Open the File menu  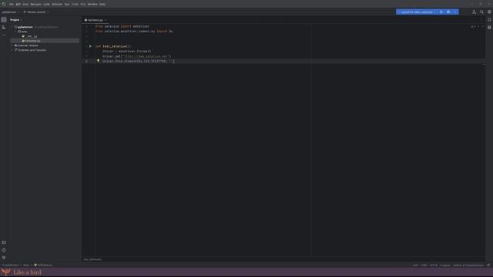point(12,4)
